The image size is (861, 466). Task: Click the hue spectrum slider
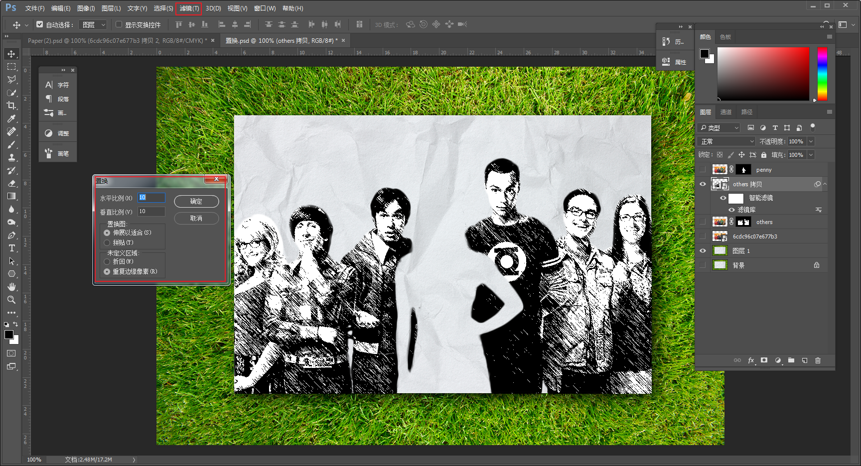822,74
